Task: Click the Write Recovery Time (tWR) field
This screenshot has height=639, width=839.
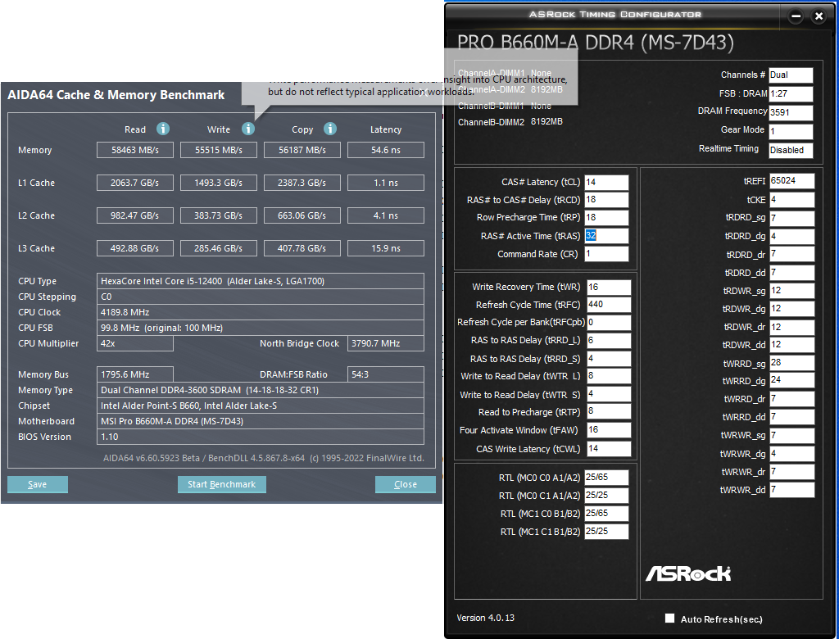Action: pyautogui.click(x=609, y=288)
